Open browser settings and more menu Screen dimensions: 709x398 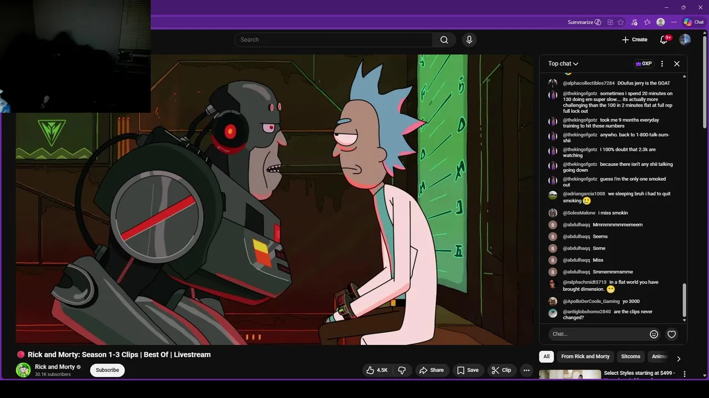point(674,22)
